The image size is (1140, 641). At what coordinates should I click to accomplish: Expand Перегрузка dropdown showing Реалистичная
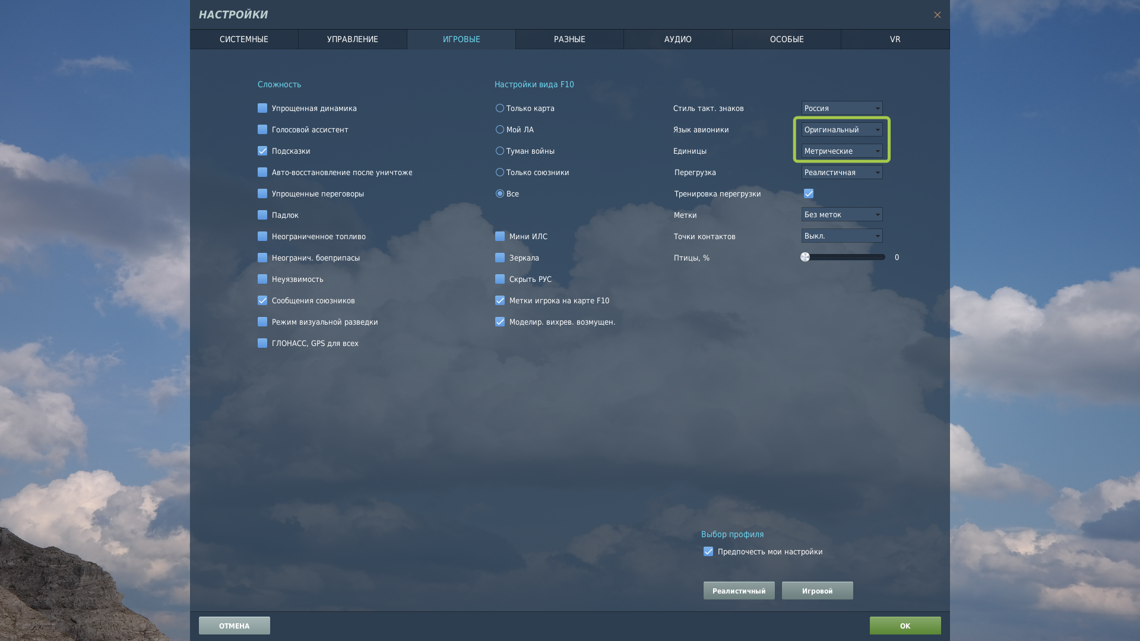(x=841, y=172)
